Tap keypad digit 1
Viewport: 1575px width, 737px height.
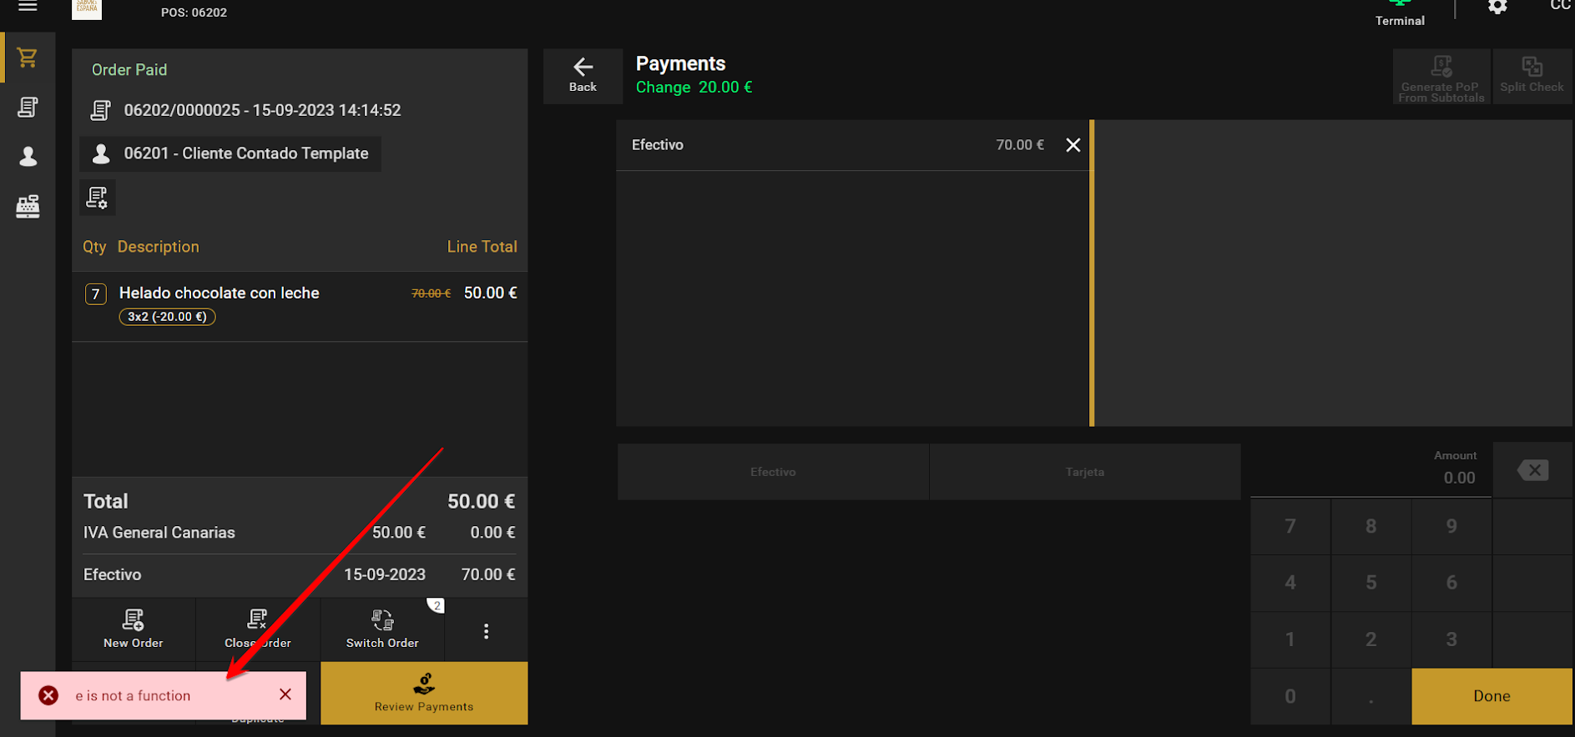pos(1290,639)
